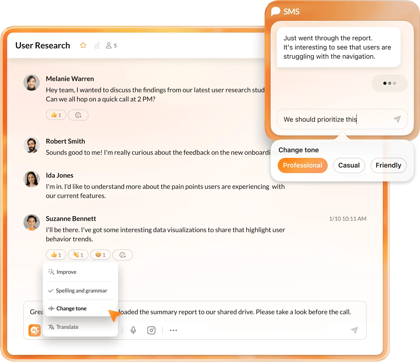Viewport: 420px width, 362px height.
Task: Choose Spelling and grammar menu option
Action: click(x=81, y=291)
